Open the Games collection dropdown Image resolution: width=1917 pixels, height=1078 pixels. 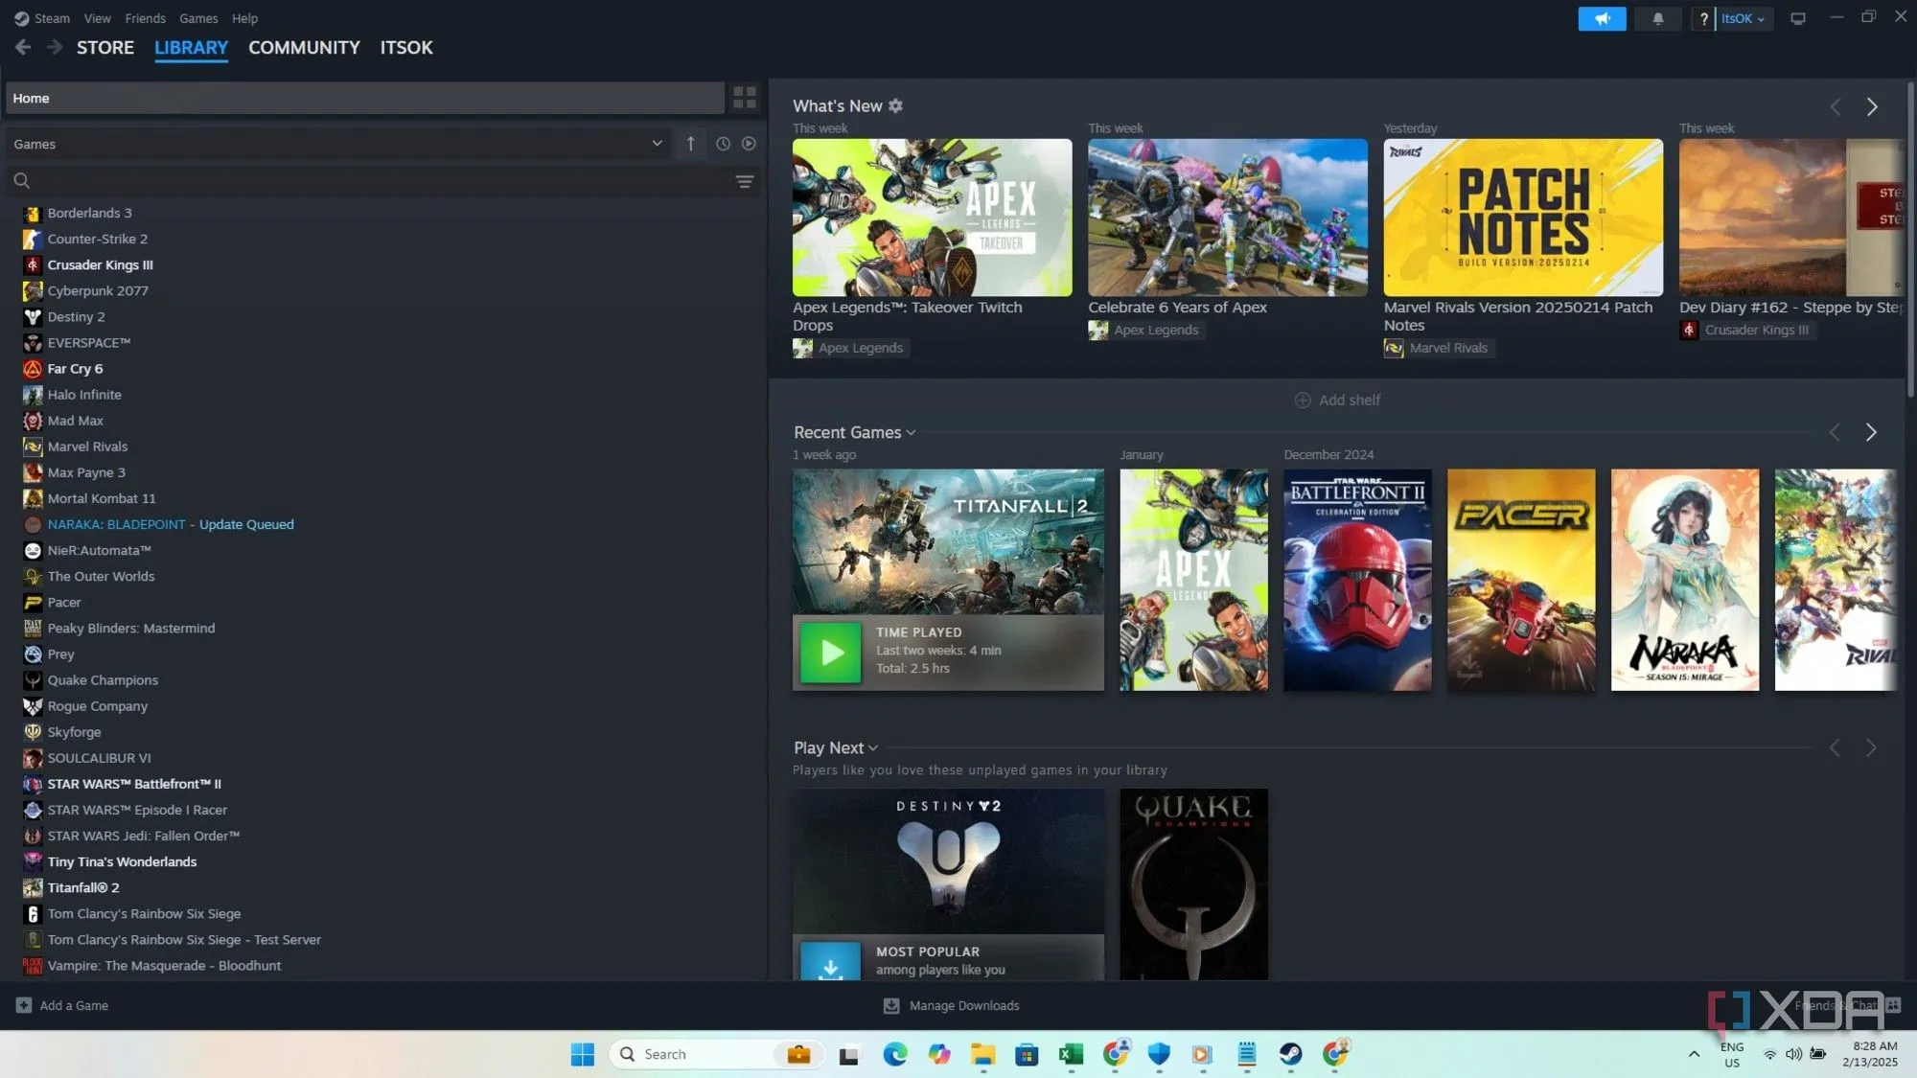657,143
